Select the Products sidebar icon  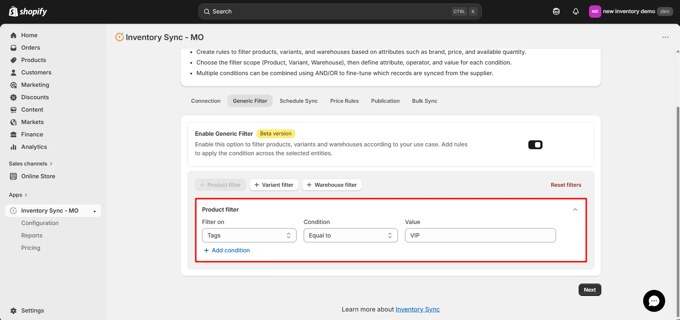[13, 60]
